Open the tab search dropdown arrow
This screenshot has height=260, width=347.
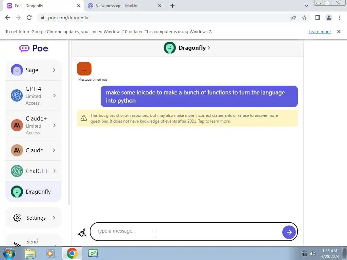[x=306, y=6]
